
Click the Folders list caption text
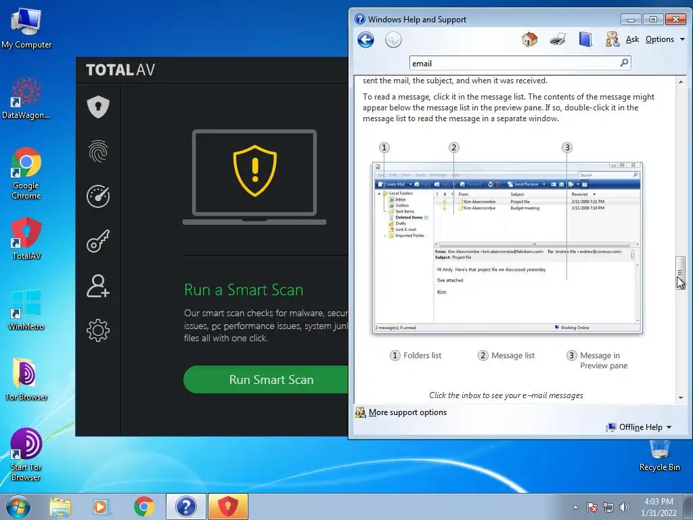coord(422,355)
